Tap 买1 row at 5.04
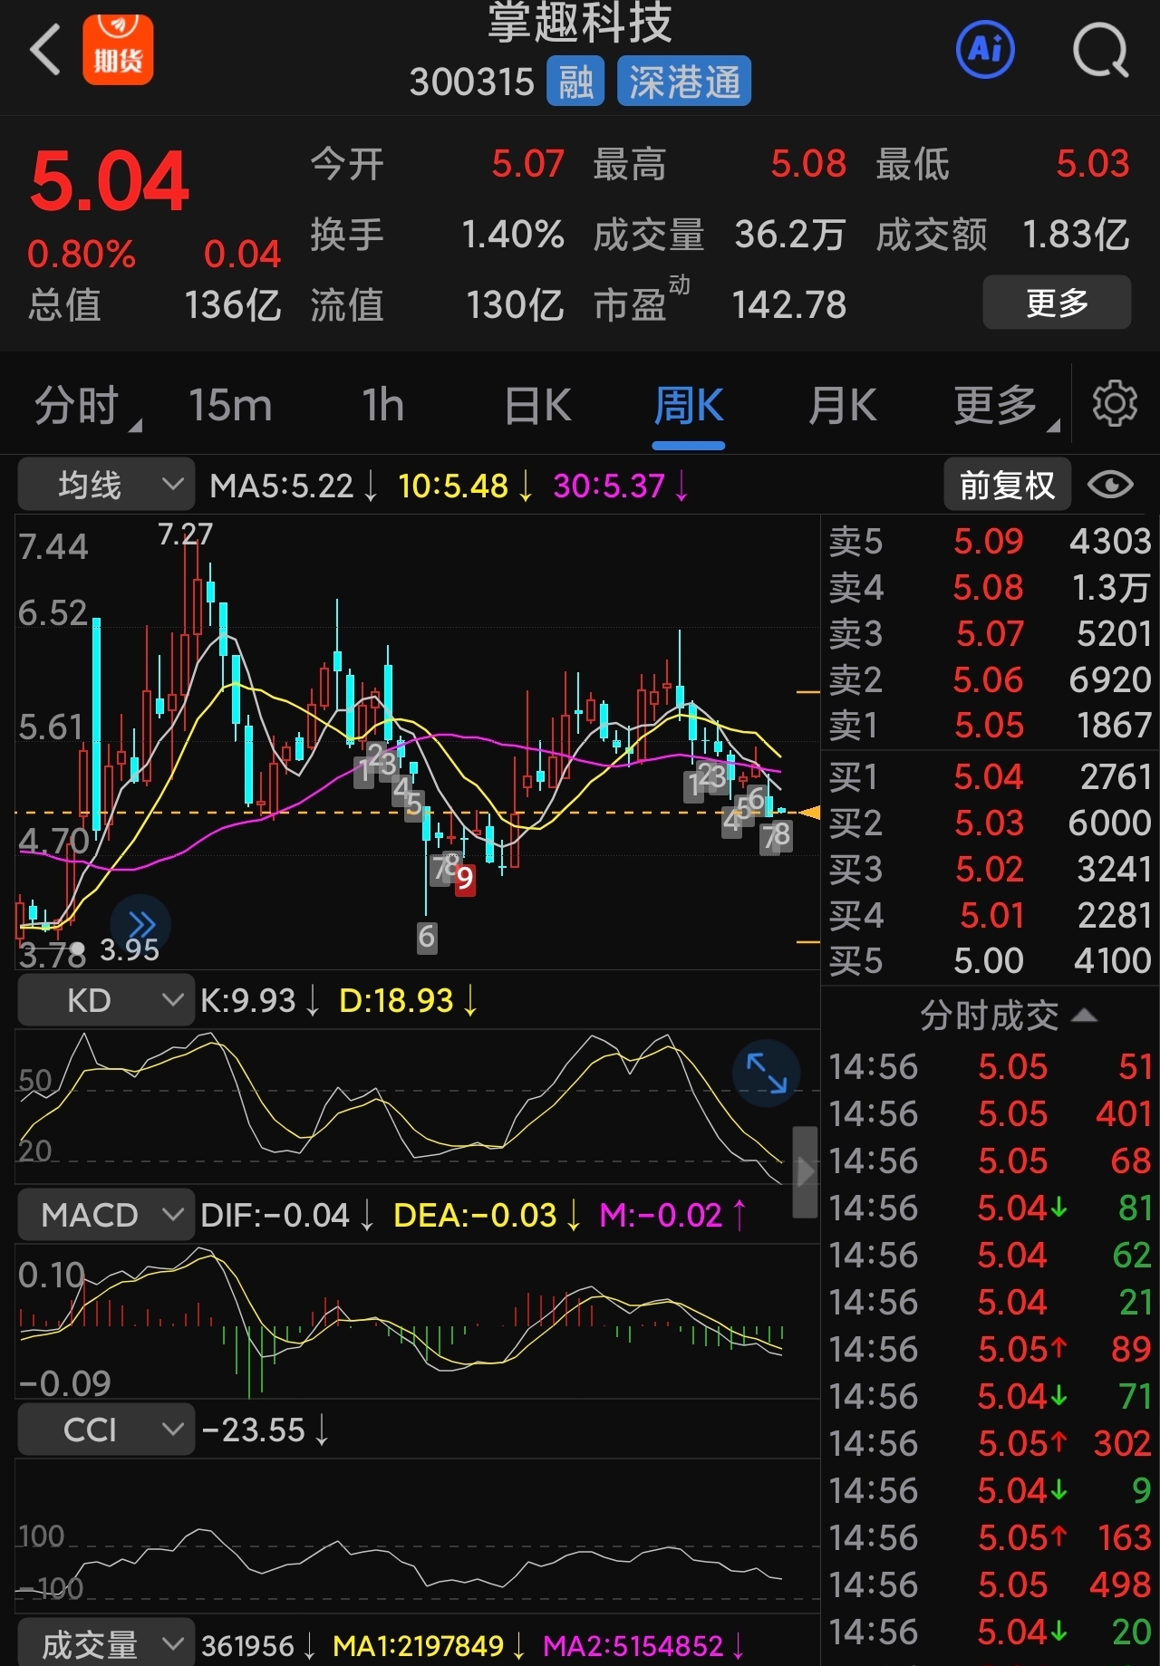Image resolution: width=1160 pixels, height=1666 pixels. [990, 777]
